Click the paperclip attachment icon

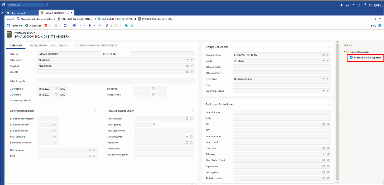[x=107, y=26]
